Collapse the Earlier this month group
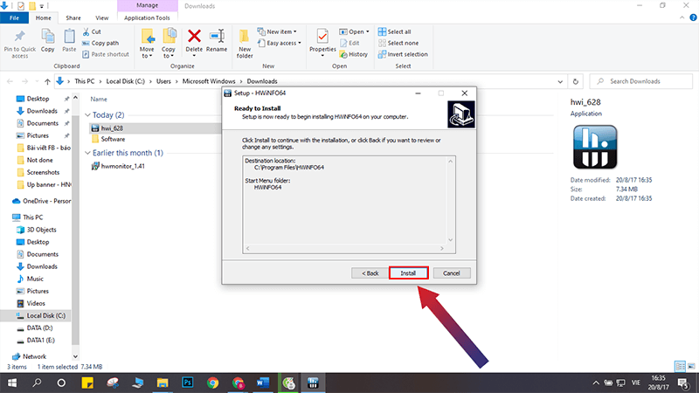The height and width of the screenshot is (393, 699). tap(87, 153)
